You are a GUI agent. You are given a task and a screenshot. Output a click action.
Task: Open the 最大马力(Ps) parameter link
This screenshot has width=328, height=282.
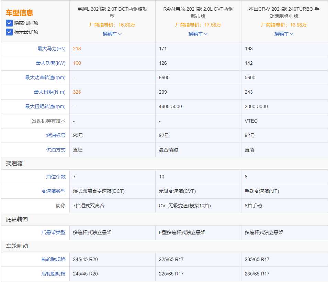point(52,49)
